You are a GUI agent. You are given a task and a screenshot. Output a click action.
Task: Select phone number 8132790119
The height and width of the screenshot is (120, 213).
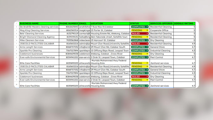pyautogui.click(x=69, y=34)
